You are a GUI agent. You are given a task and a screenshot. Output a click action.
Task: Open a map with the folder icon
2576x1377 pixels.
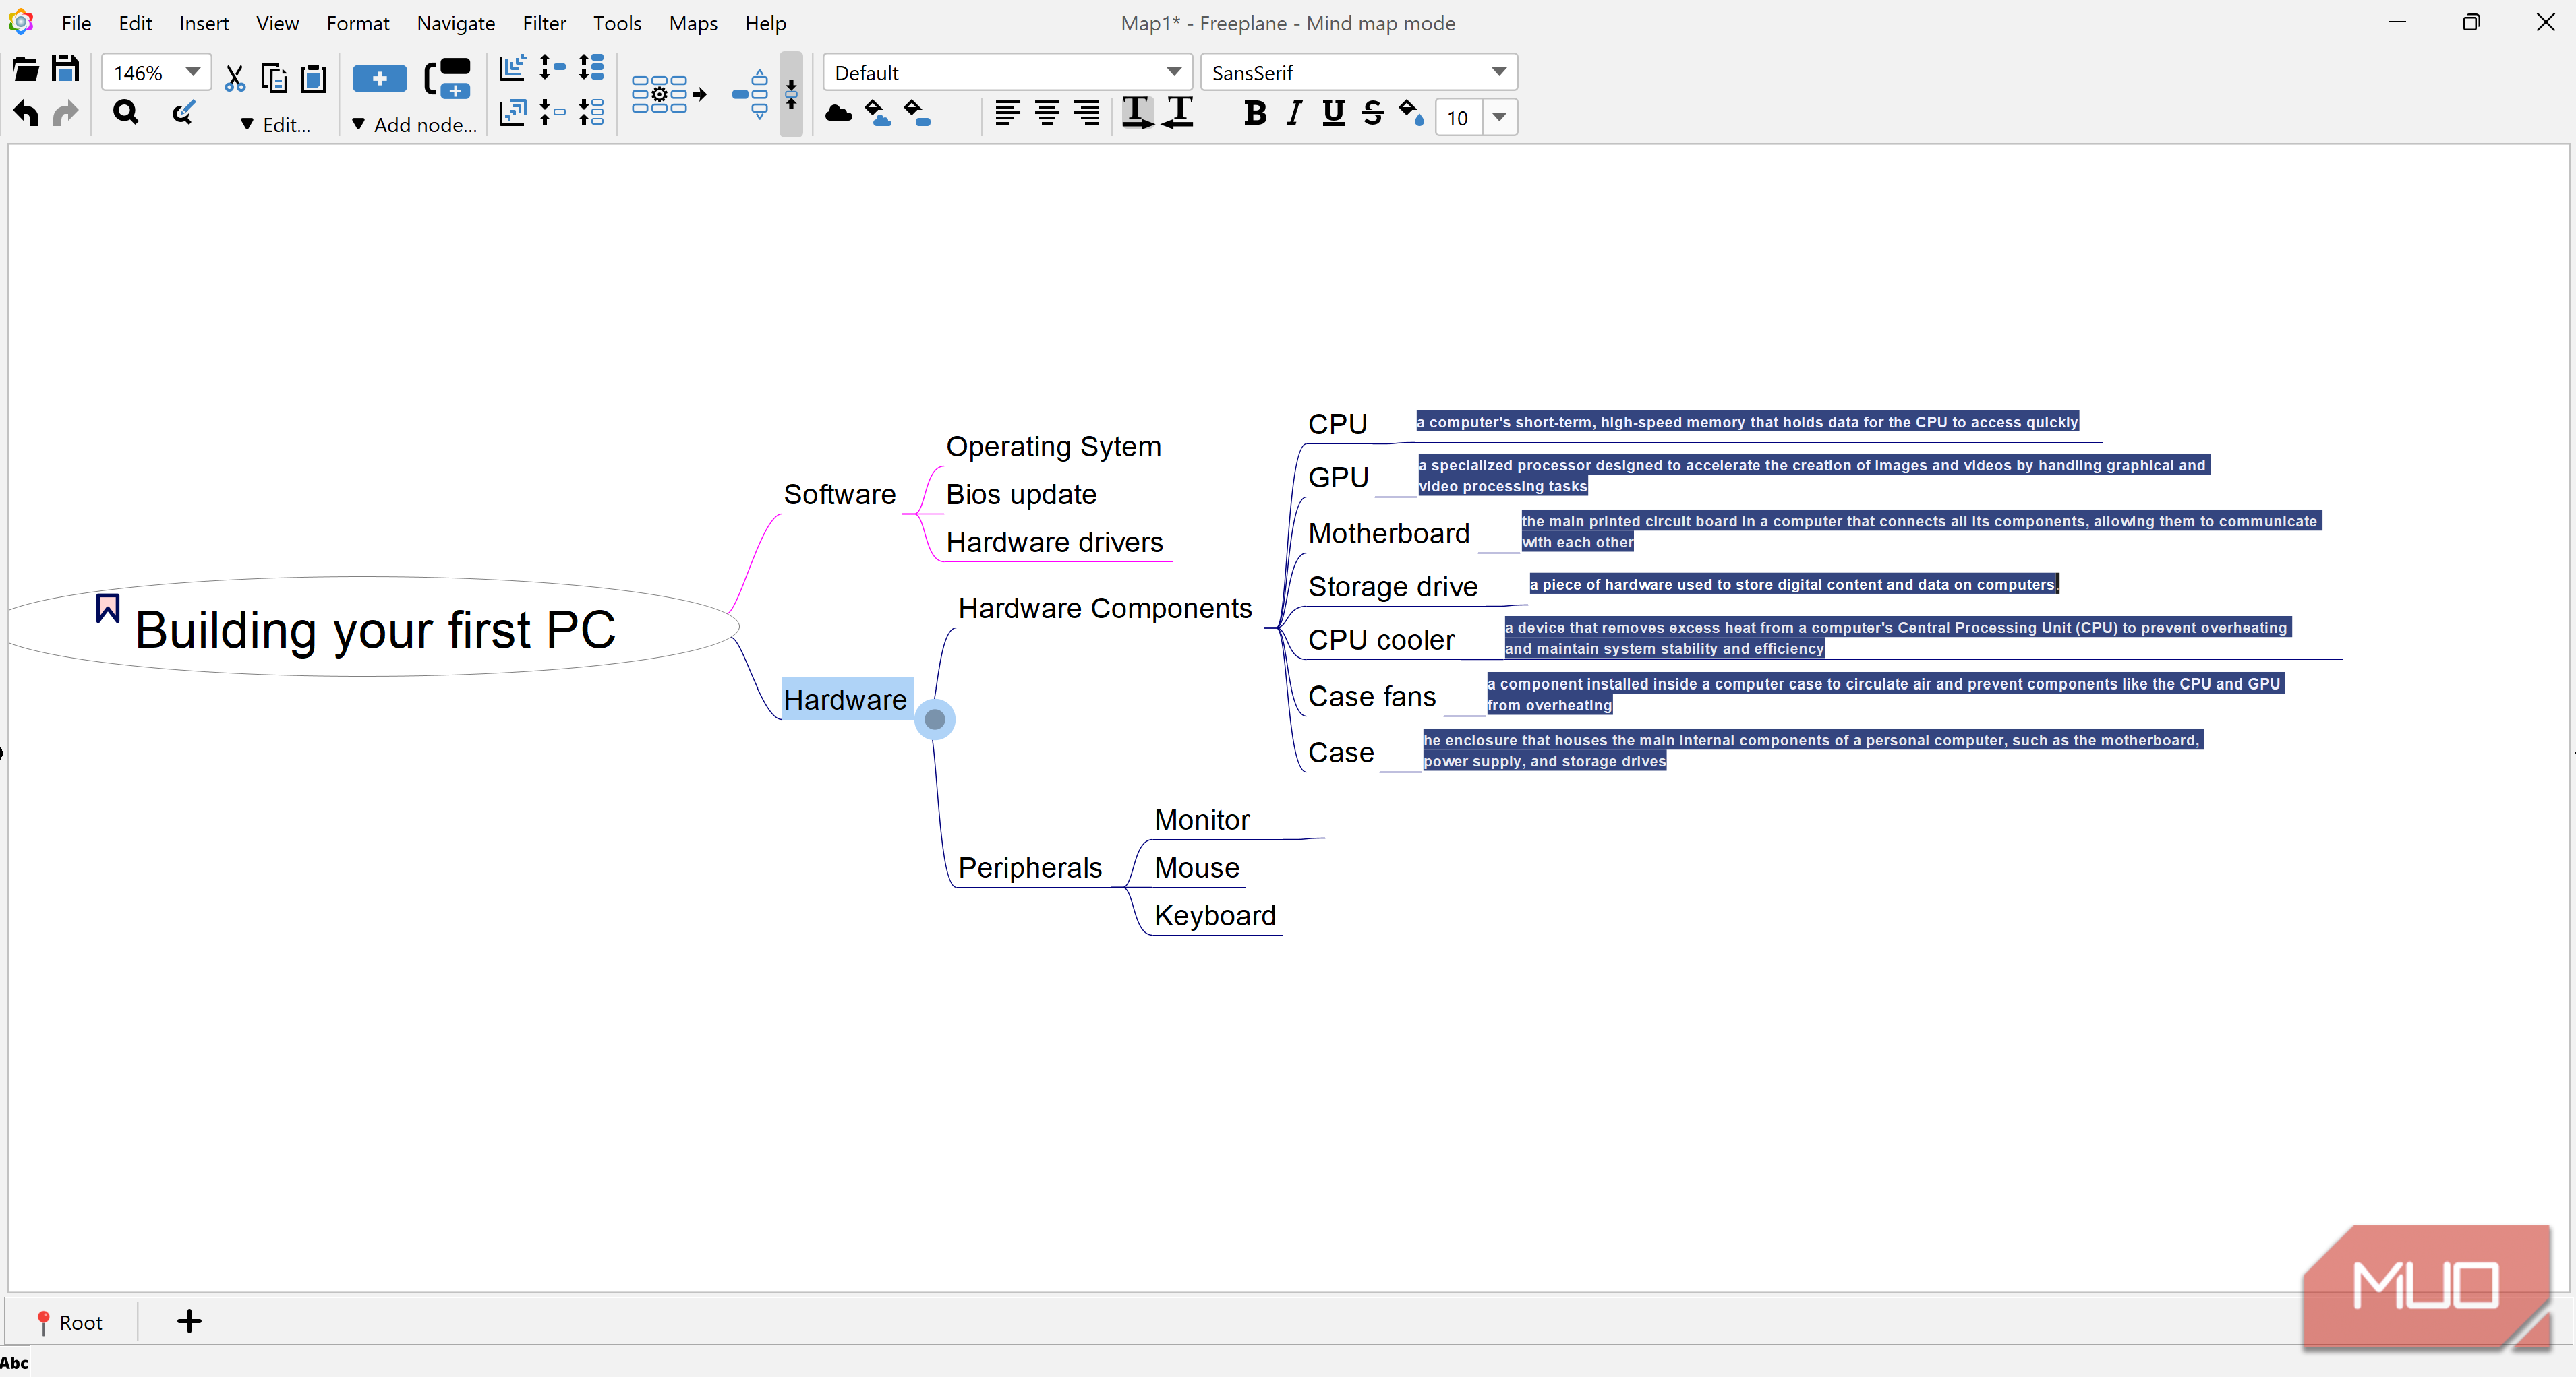point(25,70)
